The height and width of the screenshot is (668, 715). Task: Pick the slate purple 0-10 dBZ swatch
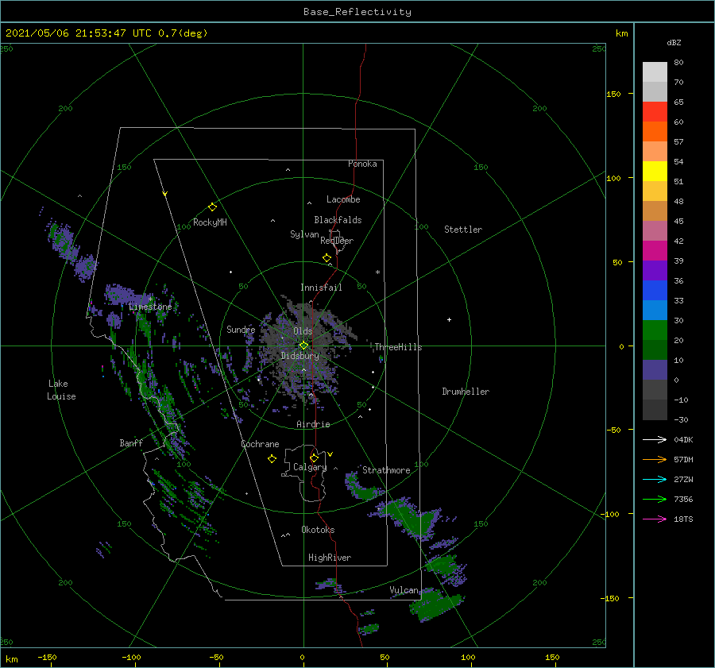click(x=655, y=369)
